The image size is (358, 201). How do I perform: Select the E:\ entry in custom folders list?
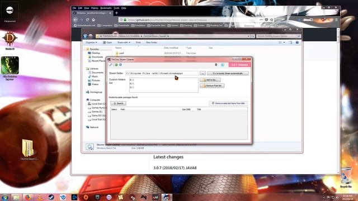(x=132, y=80)
